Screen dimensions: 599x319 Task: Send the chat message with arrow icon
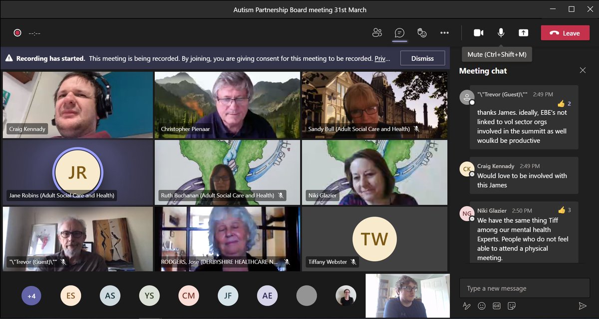pos(582,306)
